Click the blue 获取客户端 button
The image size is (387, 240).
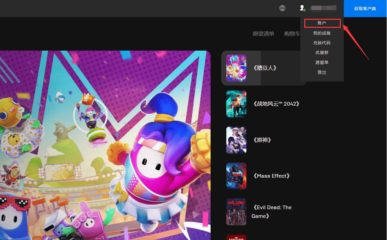(x=365, y=8)
